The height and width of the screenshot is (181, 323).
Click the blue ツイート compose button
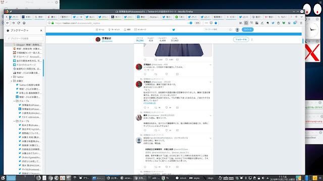click(x=248, y=30)
